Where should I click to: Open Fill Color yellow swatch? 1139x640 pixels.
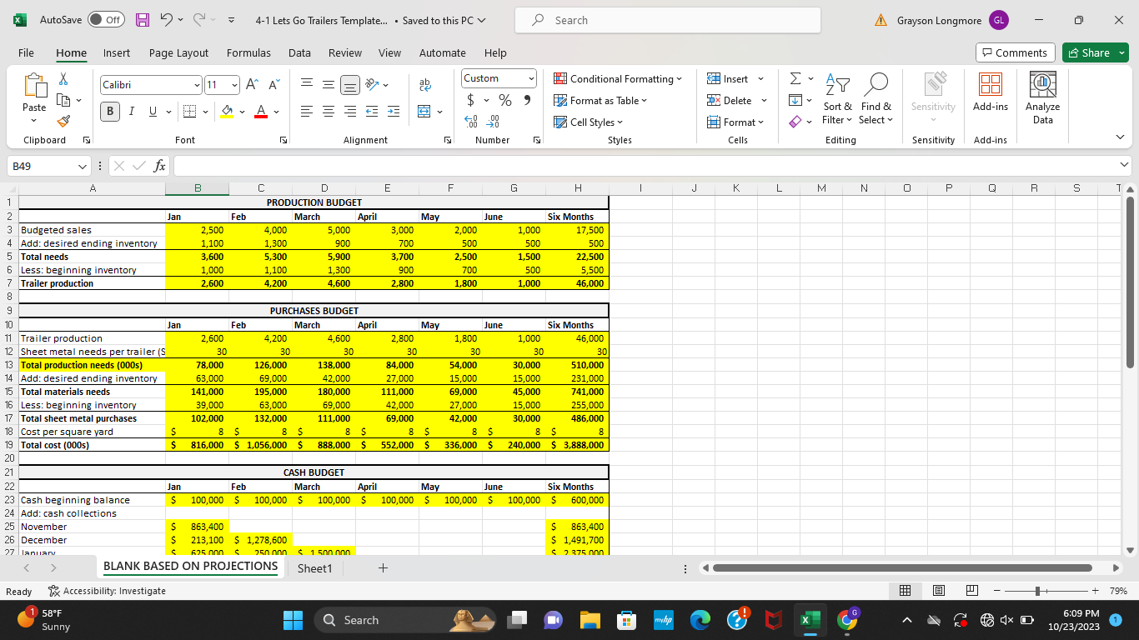pos(228,111)
